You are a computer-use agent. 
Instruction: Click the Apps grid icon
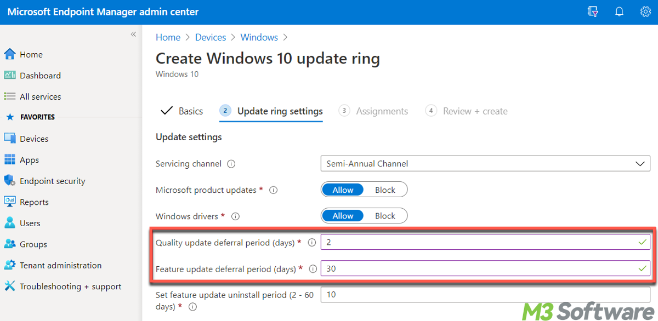click(9, 159)
